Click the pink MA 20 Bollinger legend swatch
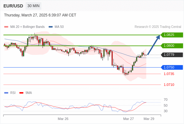Screen dimensions: 184x124 pyautogui.click(x=6, y=27)
